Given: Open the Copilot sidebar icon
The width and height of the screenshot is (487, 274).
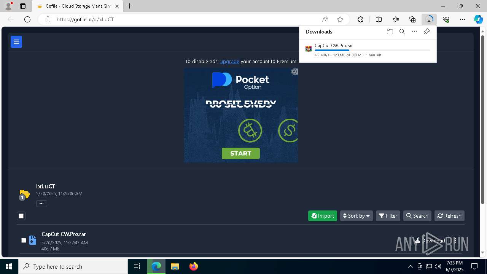Looking at the screenshot, I should pos(478,19).
